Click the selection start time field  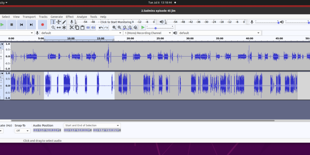pyautogui.click(x=77, y=130)
